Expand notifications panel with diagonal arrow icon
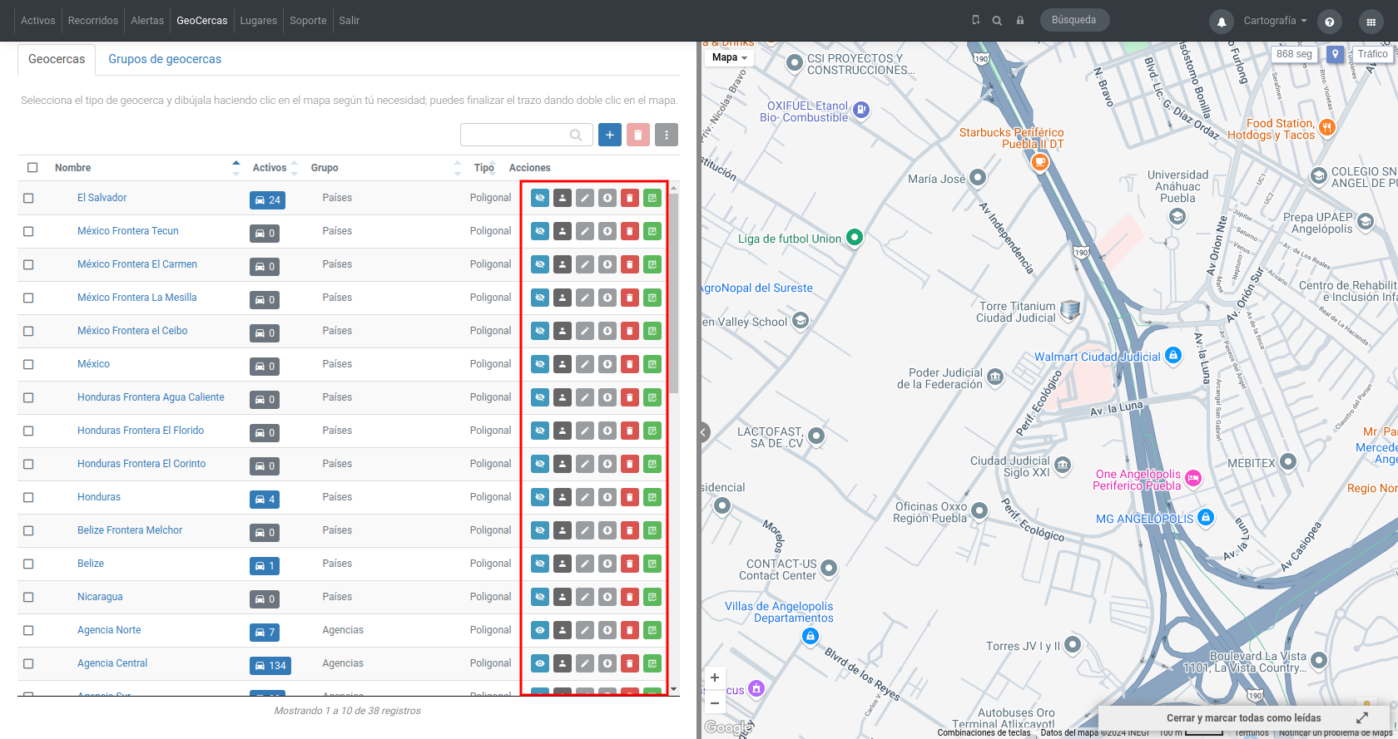 [x=1362, y=717]
